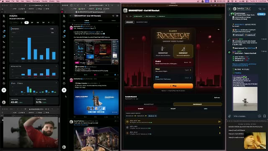Click search icon in Rocketcat site toolbar
The image size is (268, 151).
point(127,16)
